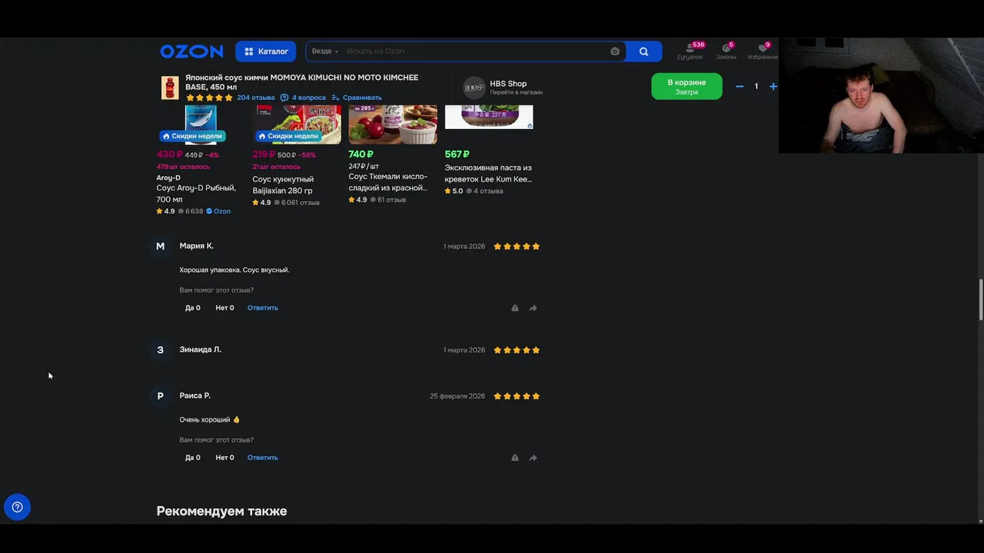The width and height of the screenshot is (984, 553).
Task: Click the 6 061 отзыв count on Baijiaxian
Action: click(297, 203)
